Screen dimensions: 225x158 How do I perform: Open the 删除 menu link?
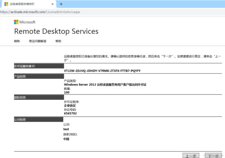(x=17, y=41)
